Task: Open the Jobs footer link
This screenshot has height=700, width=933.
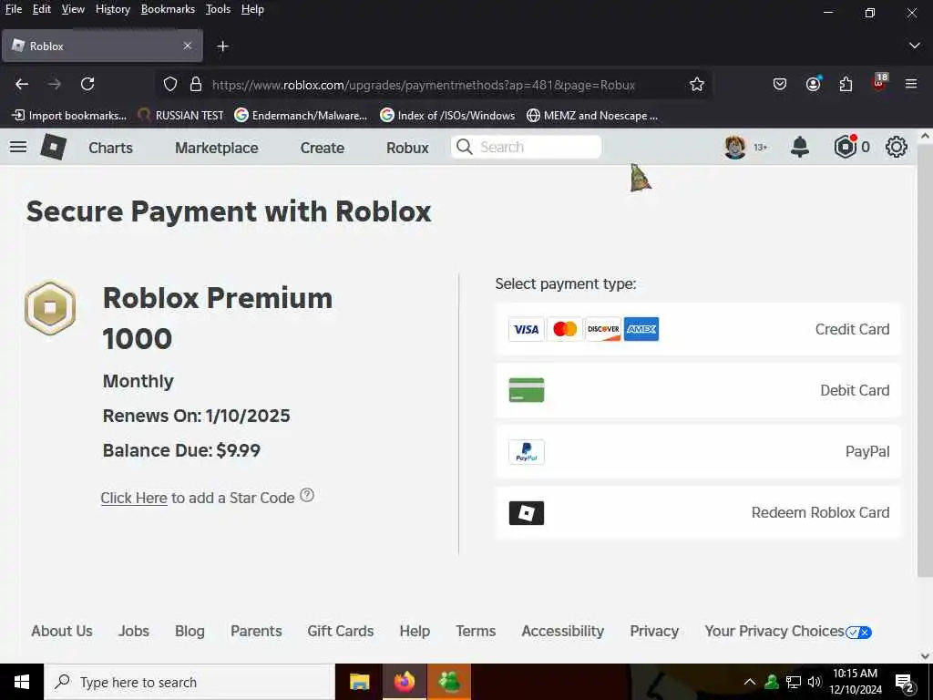Action: (134, 631)
